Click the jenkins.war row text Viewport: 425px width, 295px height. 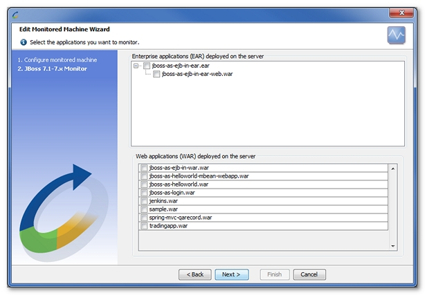[163, 201]
